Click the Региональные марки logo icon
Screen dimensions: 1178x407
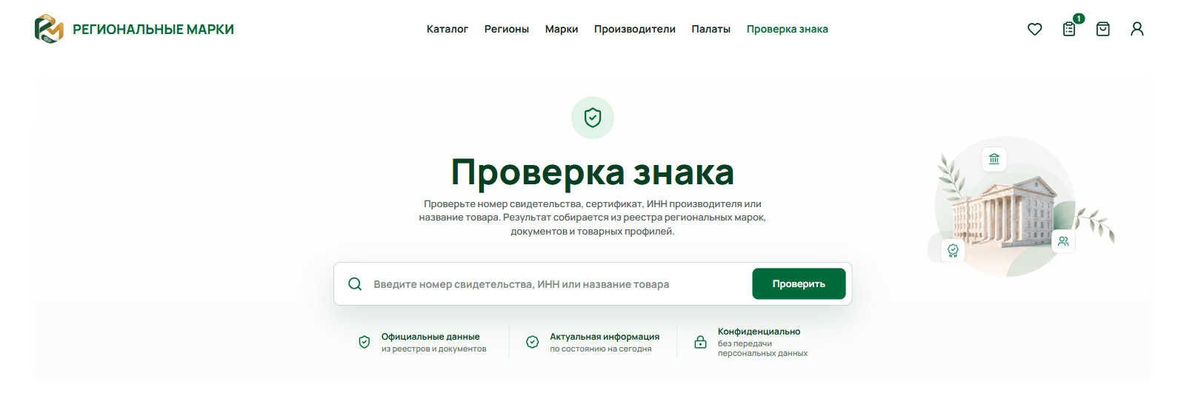(49, 29)
